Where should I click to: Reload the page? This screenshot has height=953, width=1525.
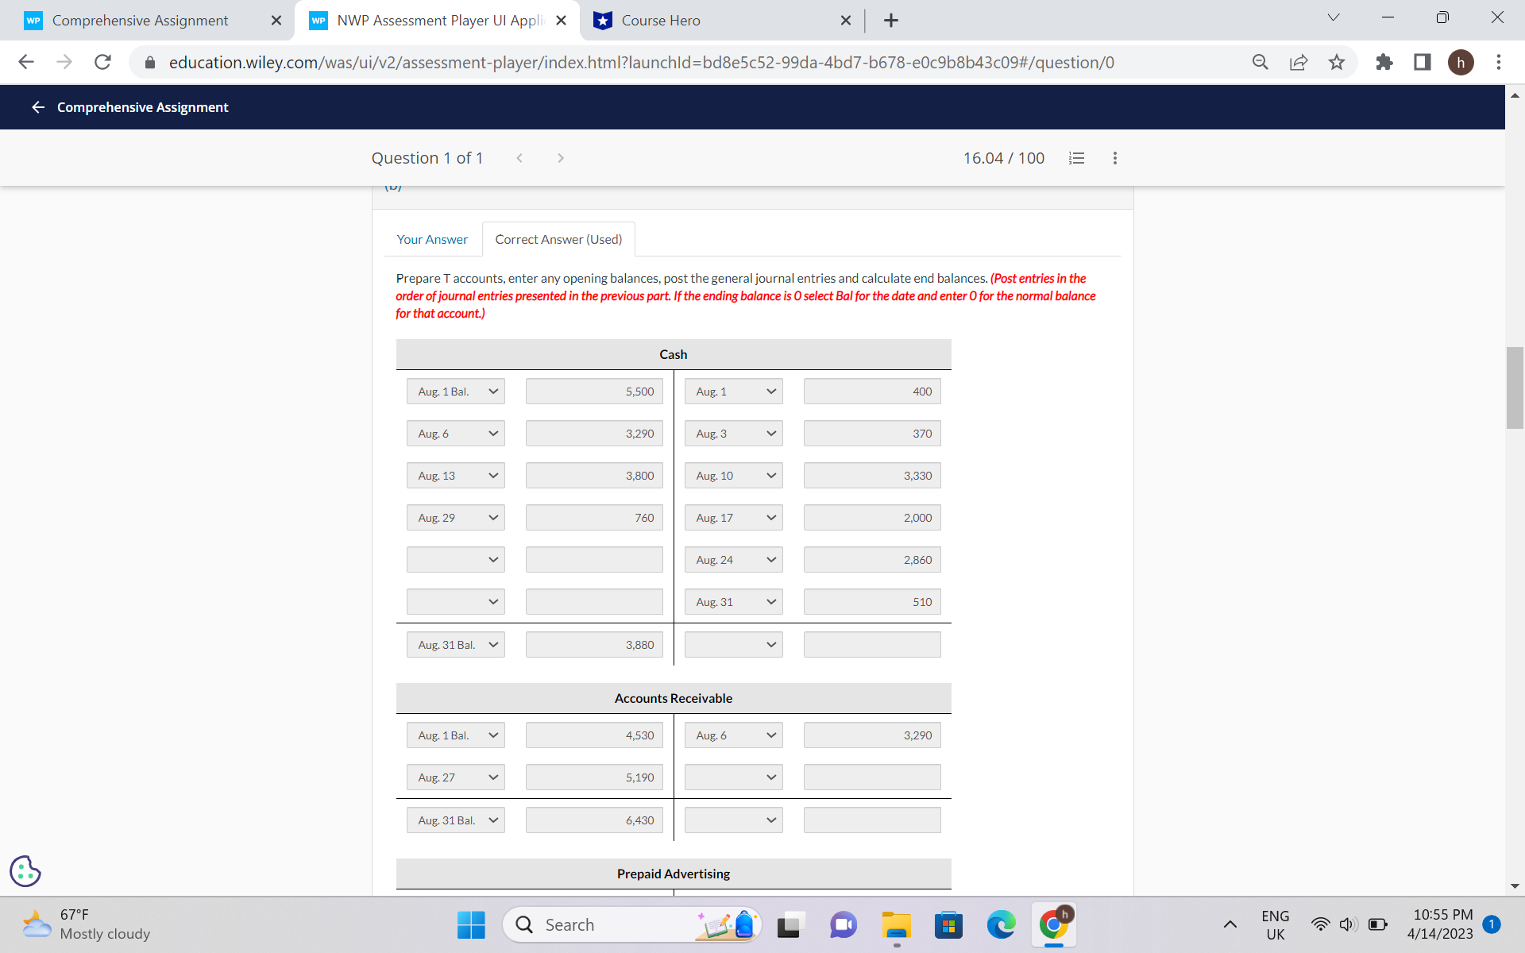click(x=102, y=63)
